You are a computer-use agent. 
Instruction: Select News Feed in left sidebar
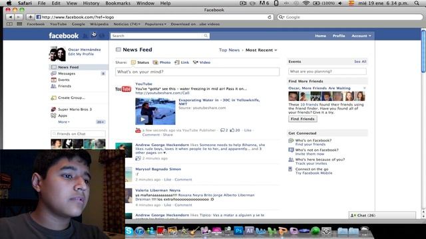pyautogui.click(x=79, y=67)
